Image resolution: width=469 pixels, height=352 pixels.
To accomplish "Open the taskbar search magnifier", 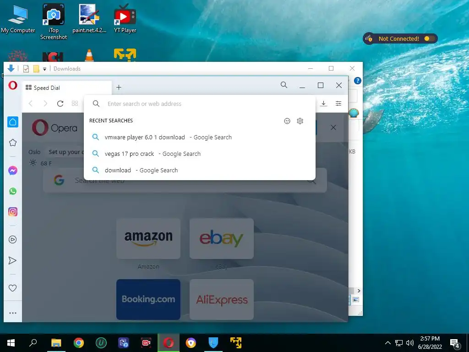I will click(33, 343).
